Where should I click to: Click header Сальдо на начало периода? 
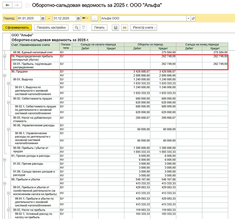point(98,45)
